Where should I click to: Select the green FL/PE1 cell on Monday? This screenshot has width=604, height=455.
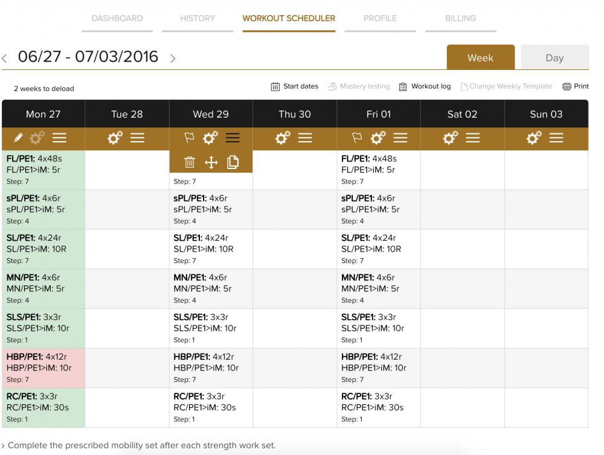click(x=43, y=170)
